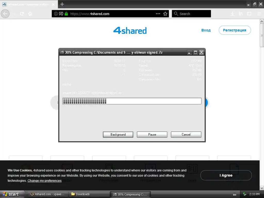Viewport: 264px width, 198px height.
Task: Switch to 30% Compressing taskbar item
Action: click(130, 194)
